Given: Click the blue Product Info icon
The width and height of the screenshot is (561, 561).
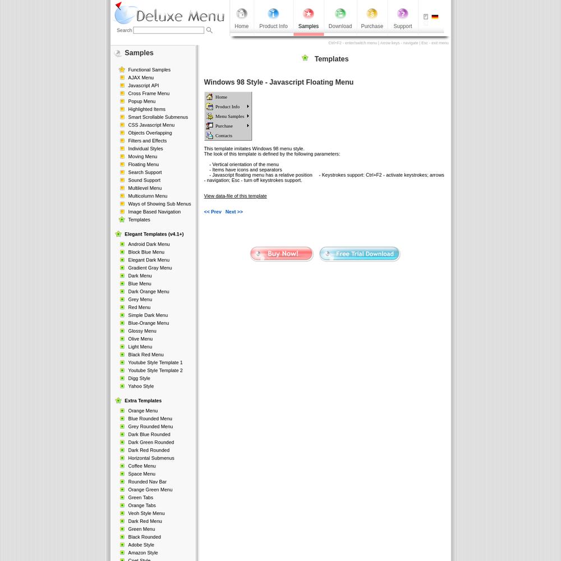Looking at the screenshot, I should point(273,13).
